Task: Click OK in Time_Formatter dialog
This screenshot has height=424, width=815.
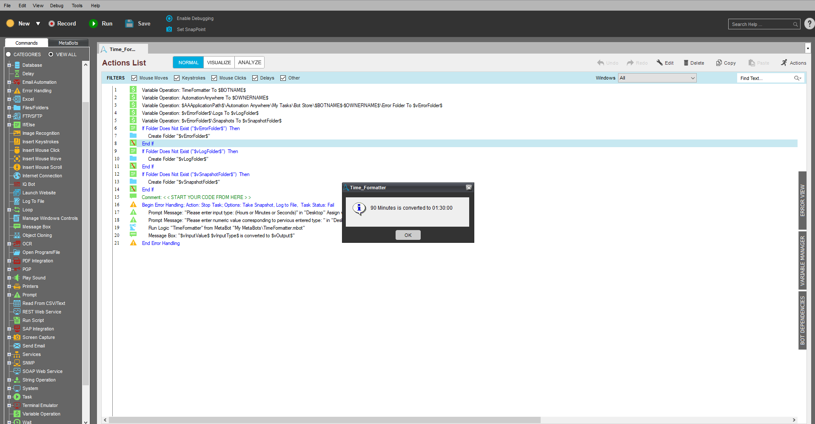Action: 408,235
